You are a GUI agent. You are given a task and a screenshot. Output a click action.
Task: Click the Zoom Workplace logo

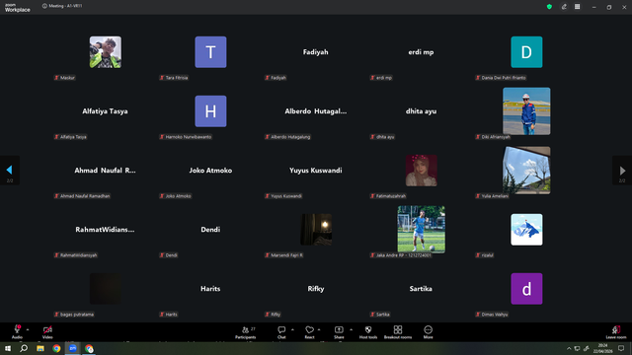click(18, 8)
